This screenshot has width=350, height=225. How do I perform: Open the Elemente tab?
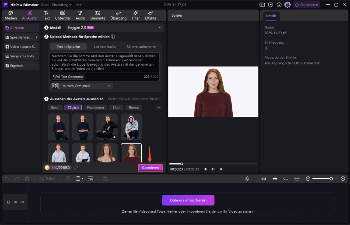tap(98, 15)
